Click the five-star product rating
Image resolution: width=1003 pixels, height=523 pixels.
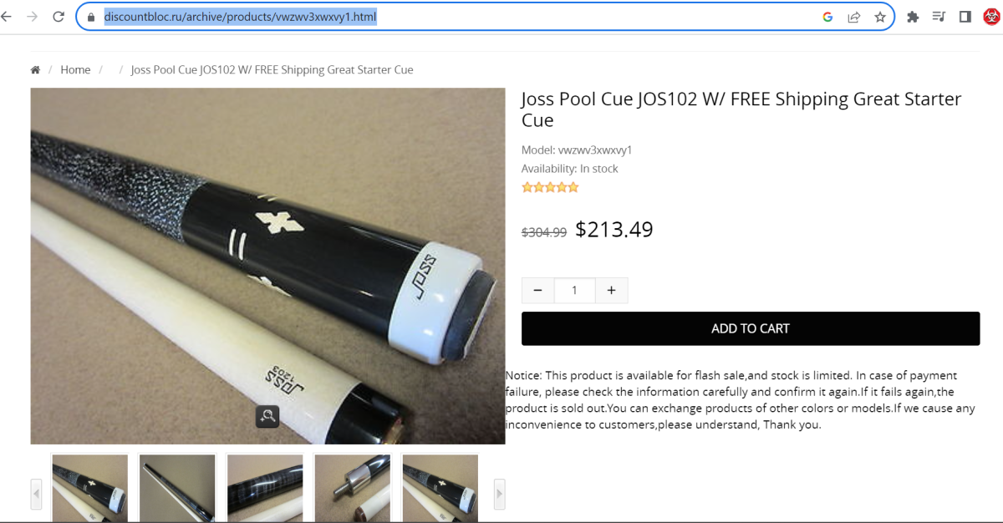[x=550, y=187]
